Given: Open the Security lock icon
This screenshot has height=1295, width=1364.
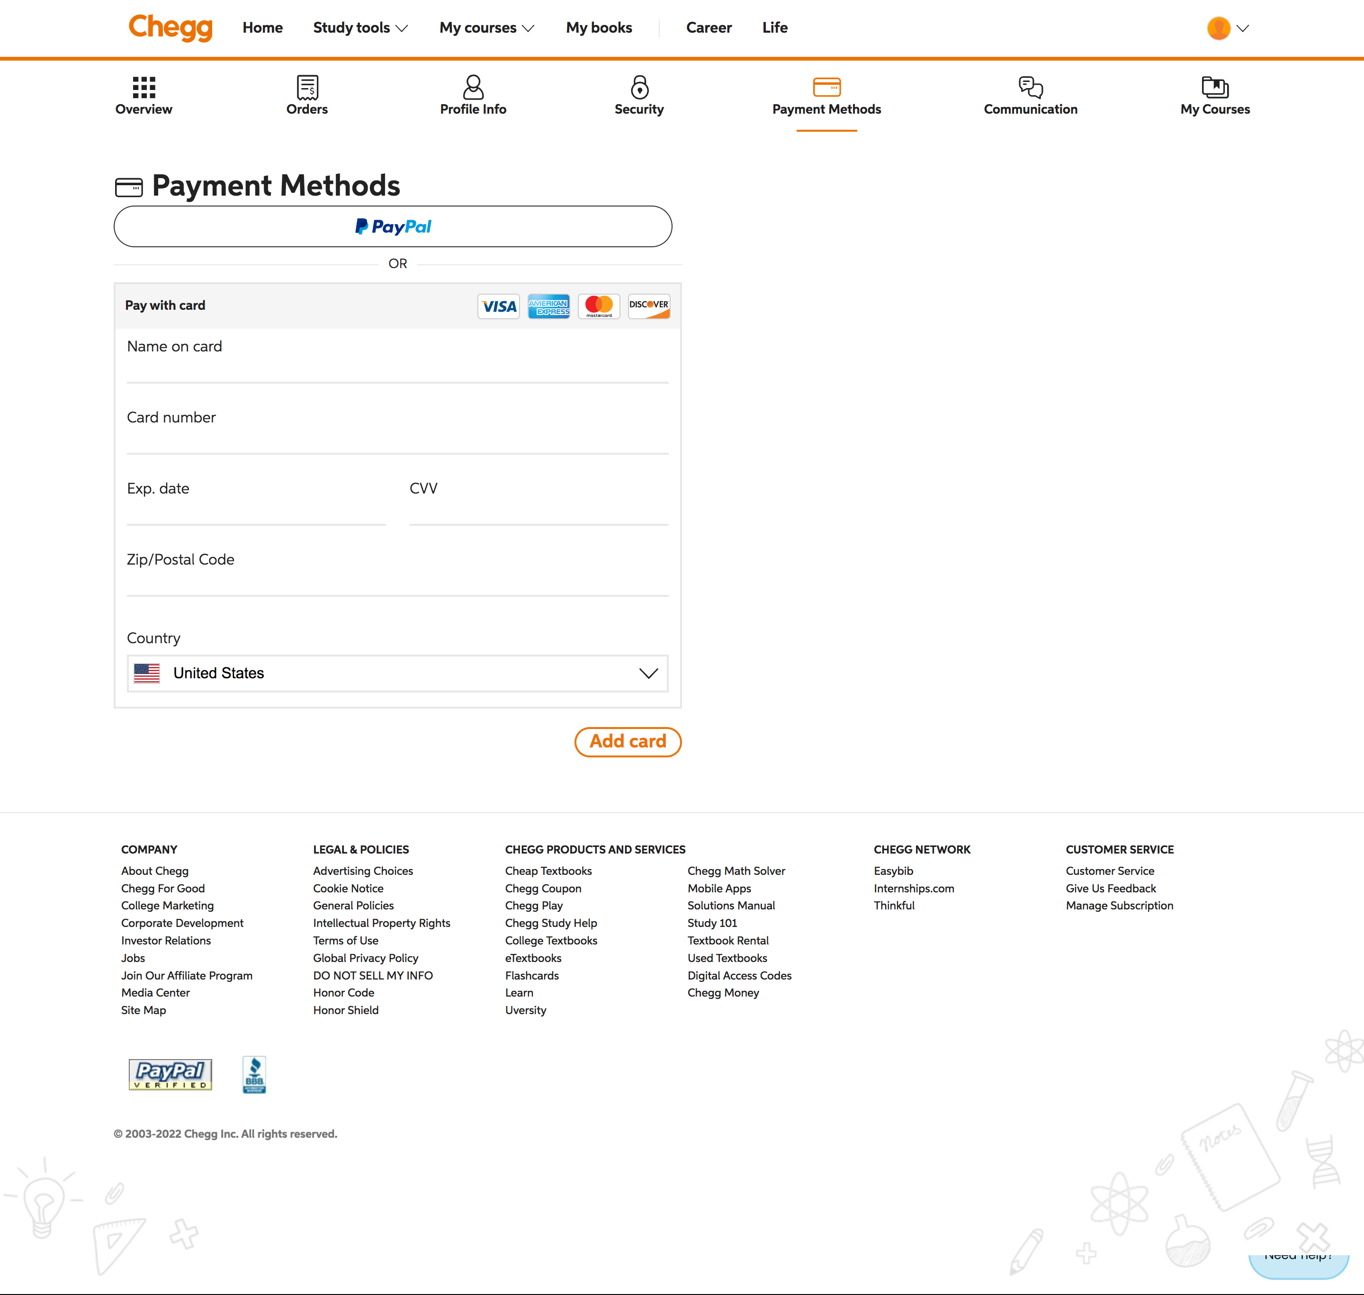Looking at the screenshot, I should pos(639,87).
